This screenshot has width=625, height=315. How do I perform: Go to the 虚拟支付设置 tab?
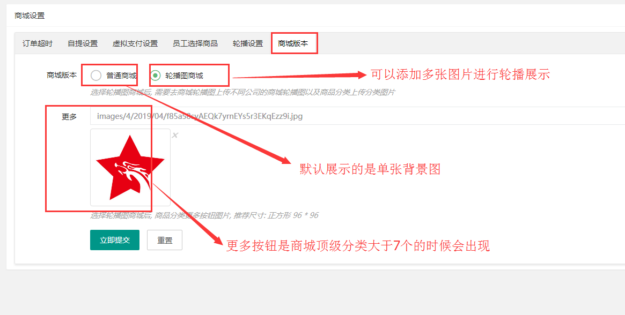(135, 43)
